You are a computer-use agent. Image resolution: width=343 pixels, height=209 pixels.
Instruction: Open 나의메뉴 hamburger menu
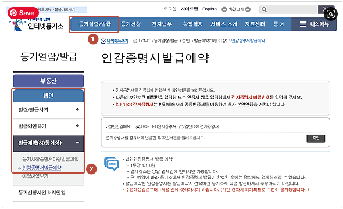click(x=314, y=24)
